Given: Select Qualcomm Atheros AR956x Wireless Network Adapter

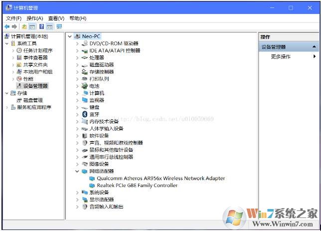Looking at the screenshot, I should pyautogui.click(x=160, y=178).
